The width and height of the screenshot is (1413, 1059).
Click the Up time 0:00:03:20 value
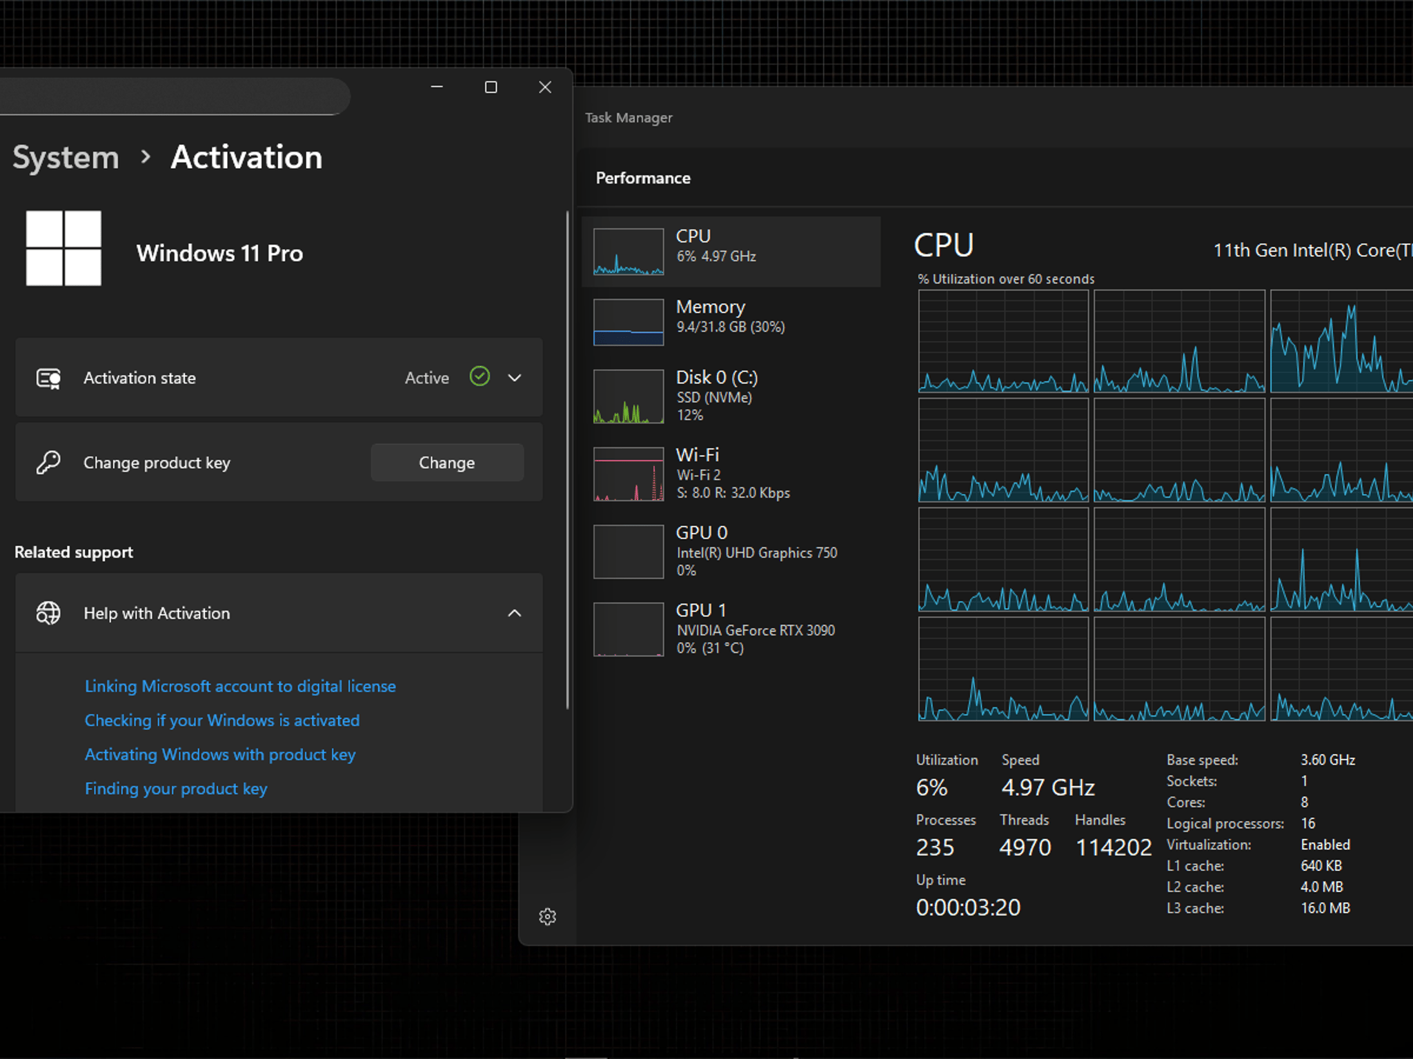(x=968, y=907)
